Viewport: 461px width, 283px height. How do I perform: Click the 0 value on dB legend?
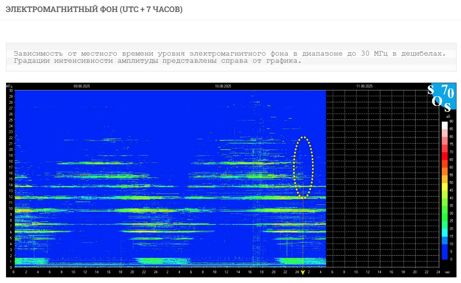[x=451, y=259]
